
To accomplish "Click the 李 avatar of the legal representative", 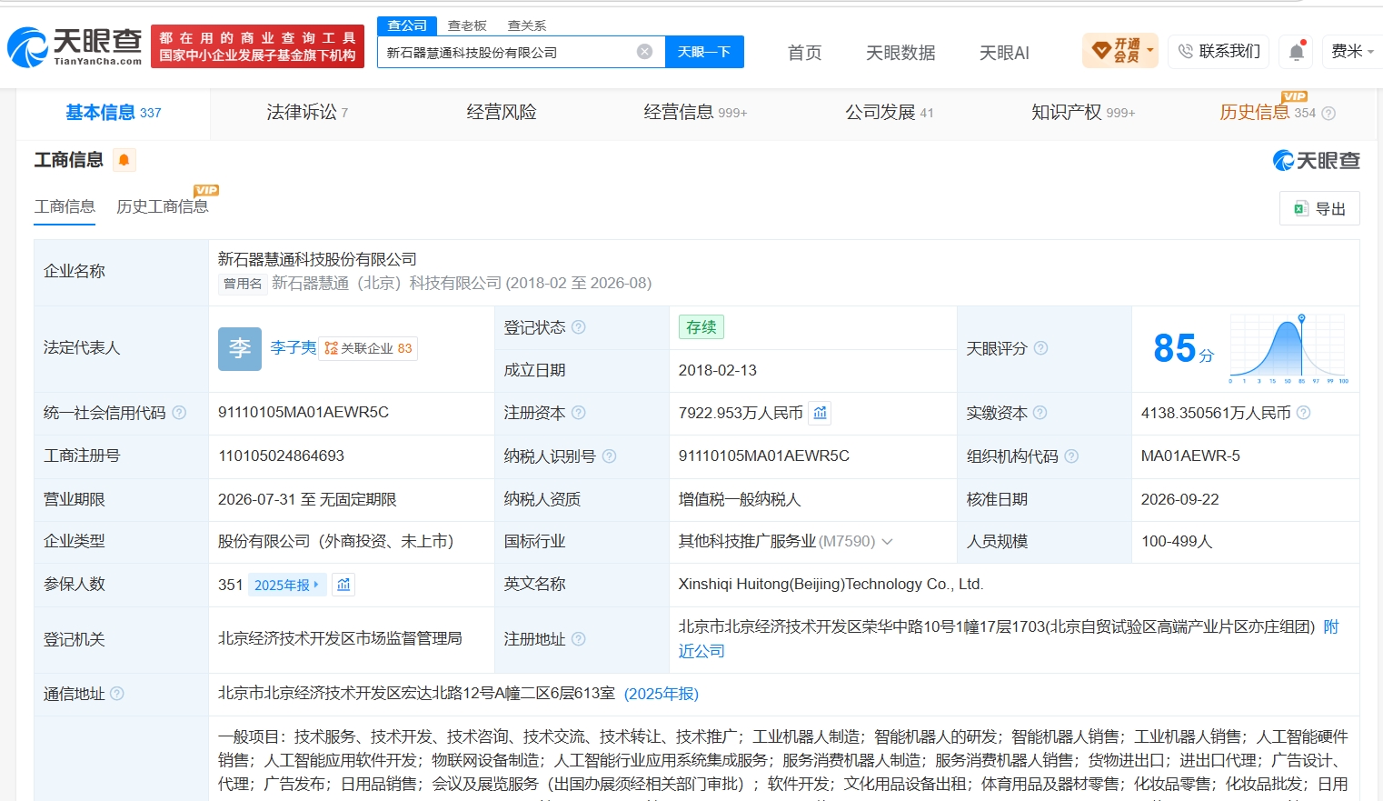I will tap(240, 348).
